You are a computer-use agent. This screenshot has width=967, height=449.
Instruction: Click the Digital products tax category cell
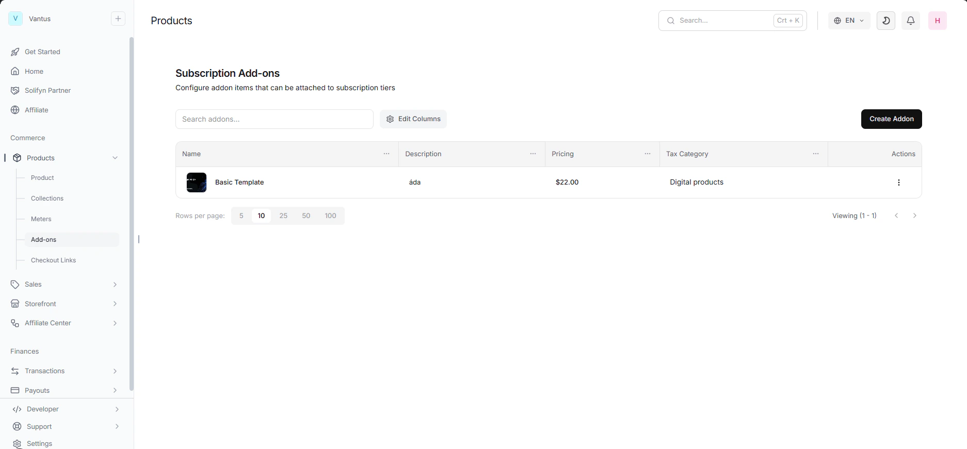click(697, 182)
